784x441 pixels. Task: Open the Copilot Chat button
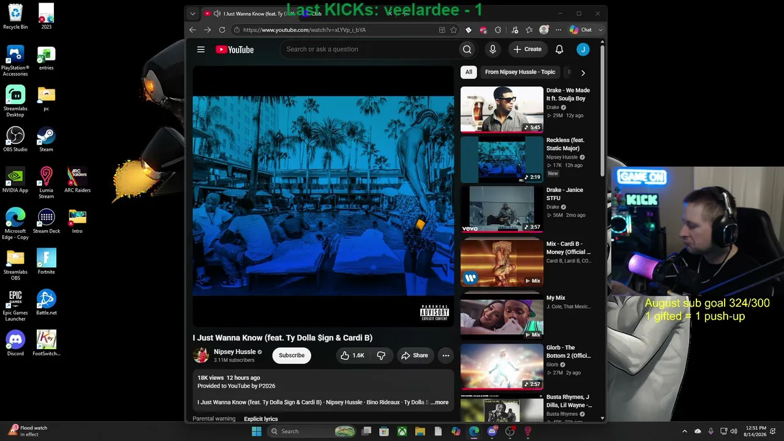pyautogui.click(x=581, y=29)
